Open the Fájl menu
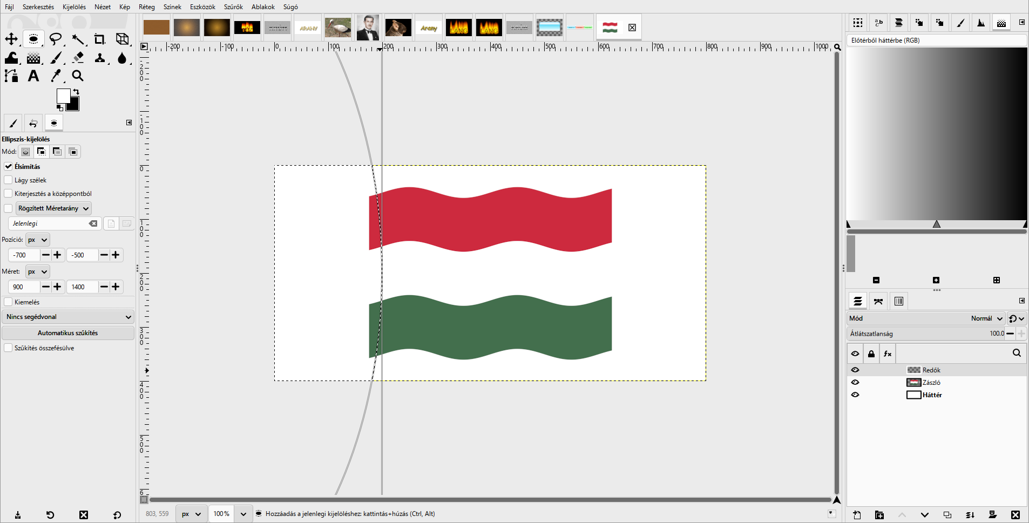The image size is (1029, 523). (x=9, y=7)
